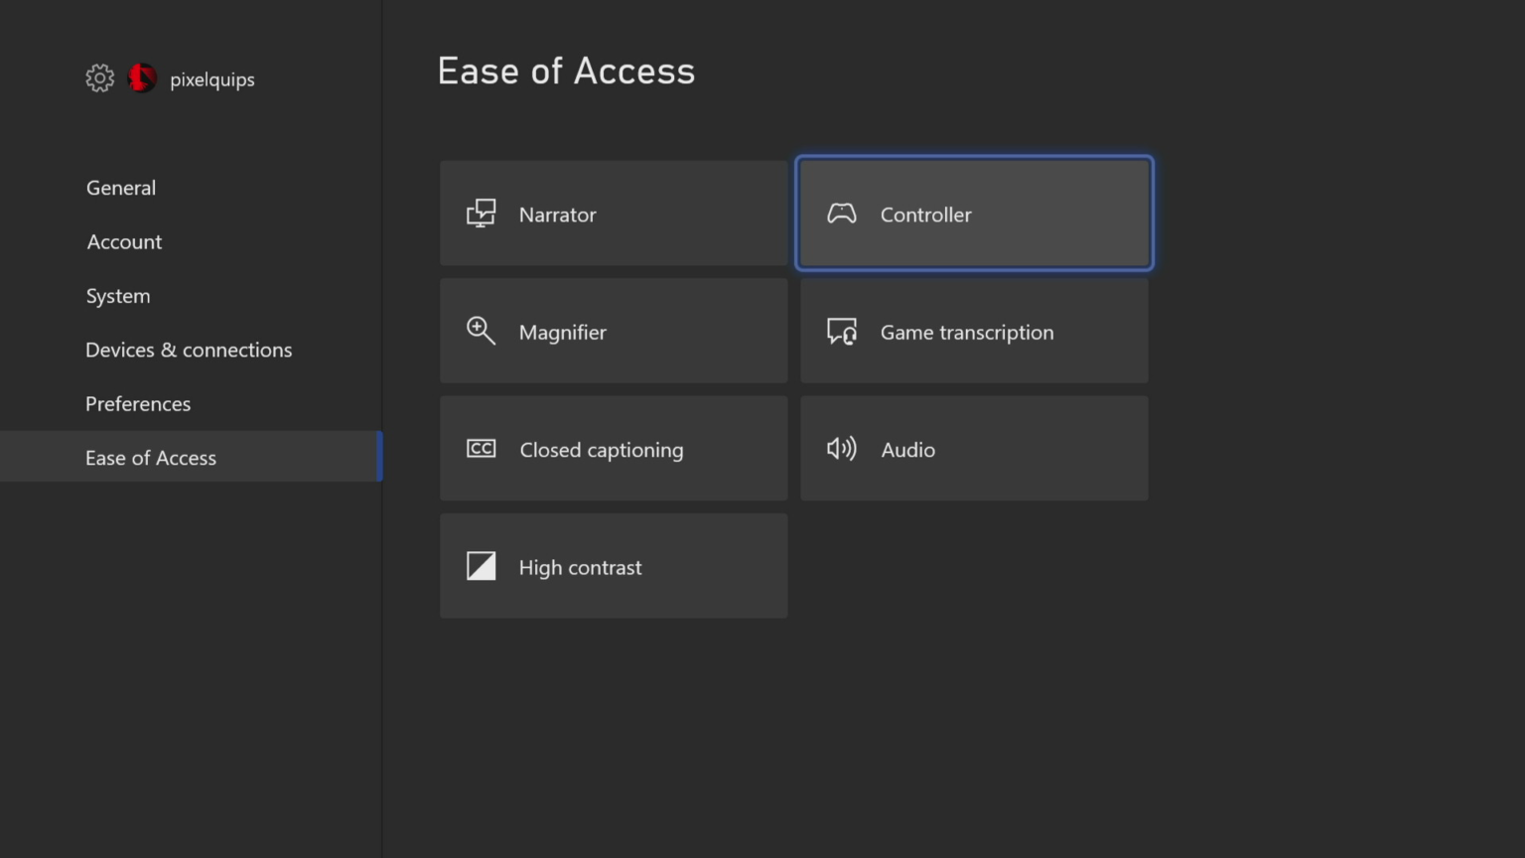The image size is (1525, 858).
Task: Click the settings gear icon
Action: [99, 77]
